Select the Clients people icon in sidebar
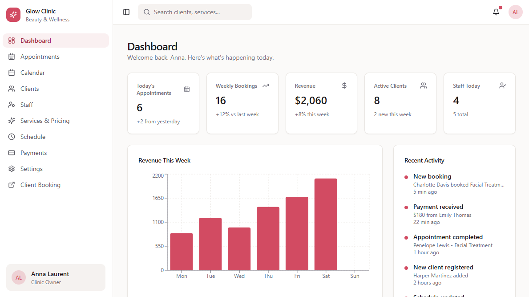529x297 pixels. pos(12,89)
